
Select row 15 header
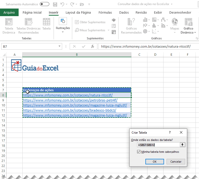3,131
